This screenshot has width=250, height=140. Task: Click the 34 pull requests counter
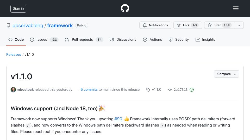point(99,39)
